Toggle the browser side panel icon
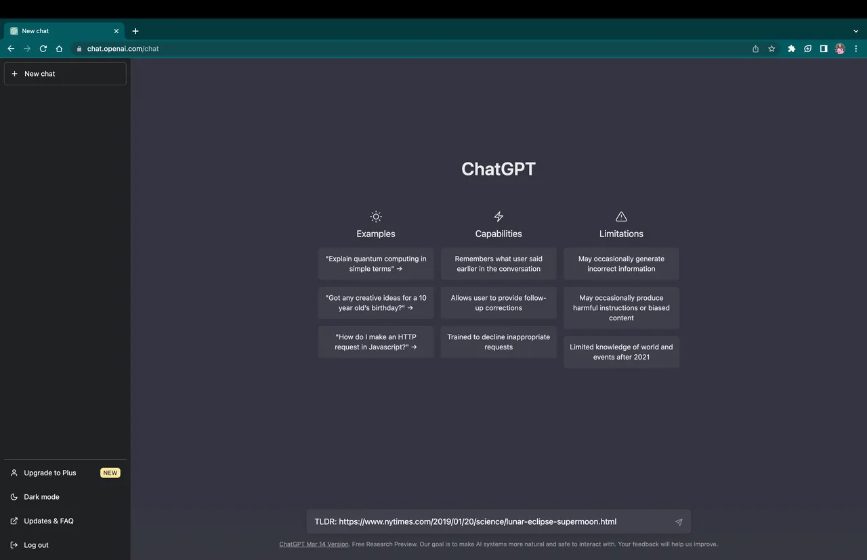 coord(824,49)
